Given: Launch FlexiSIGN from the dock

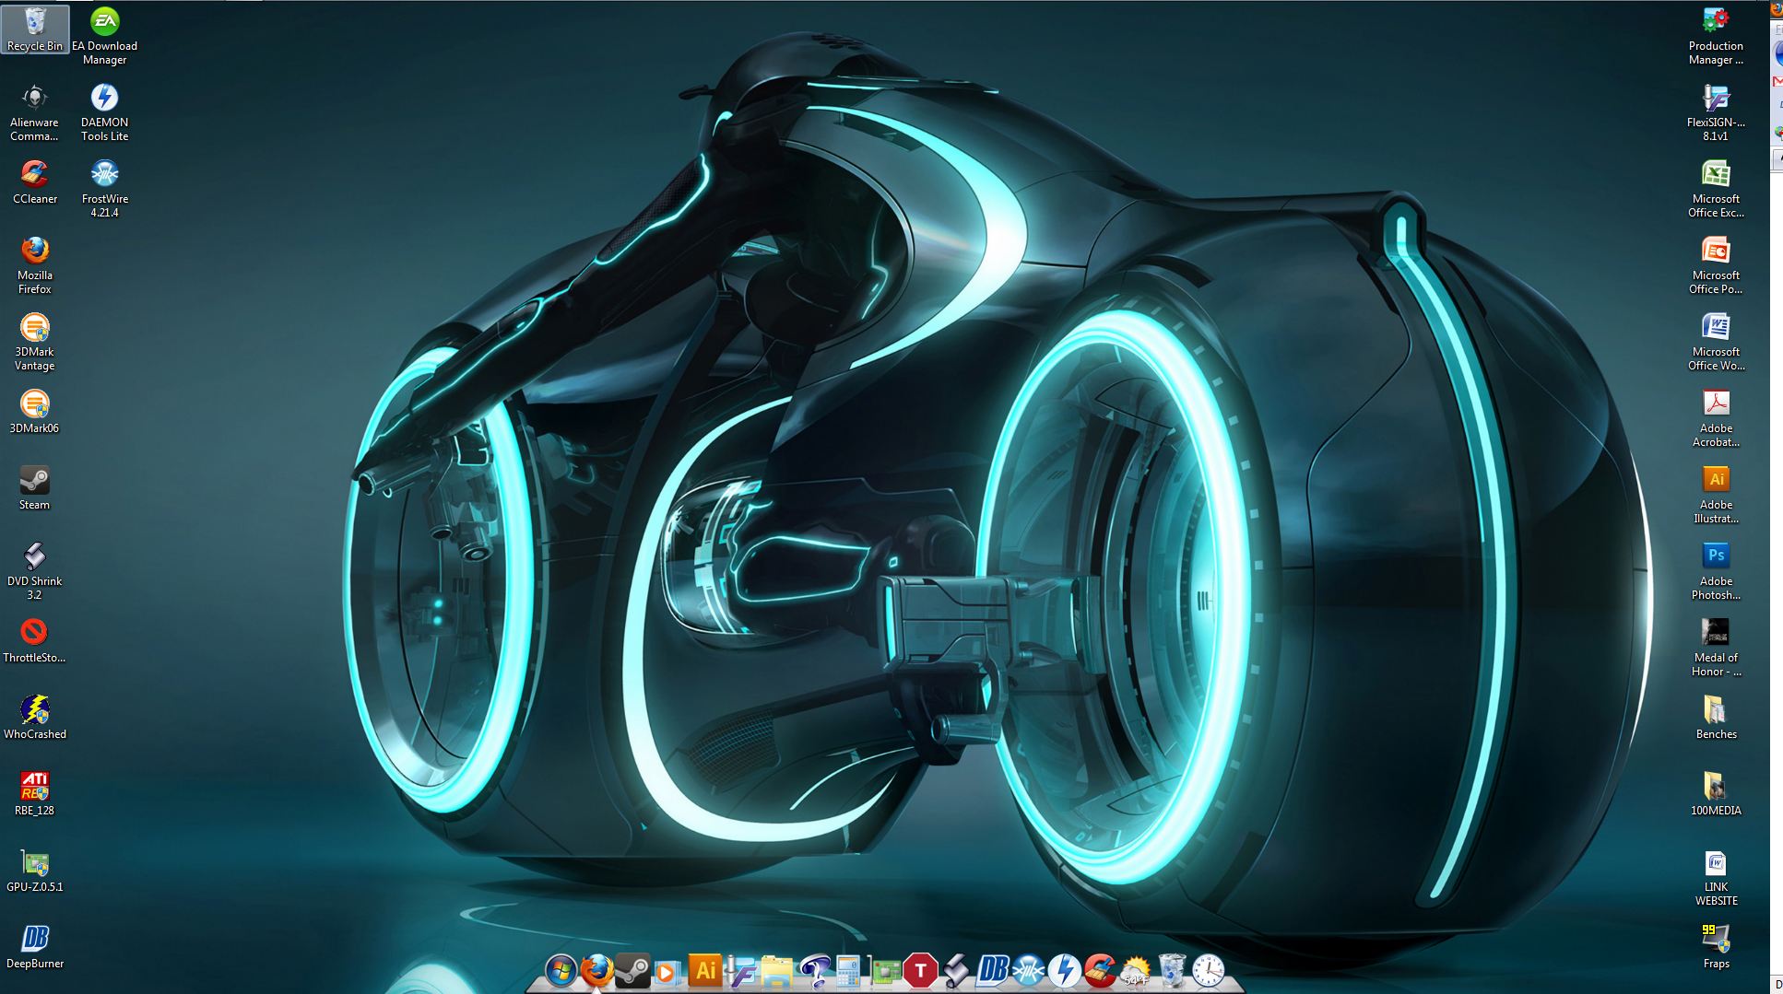Looking at the screenshot, I should [x=739, y=970].
